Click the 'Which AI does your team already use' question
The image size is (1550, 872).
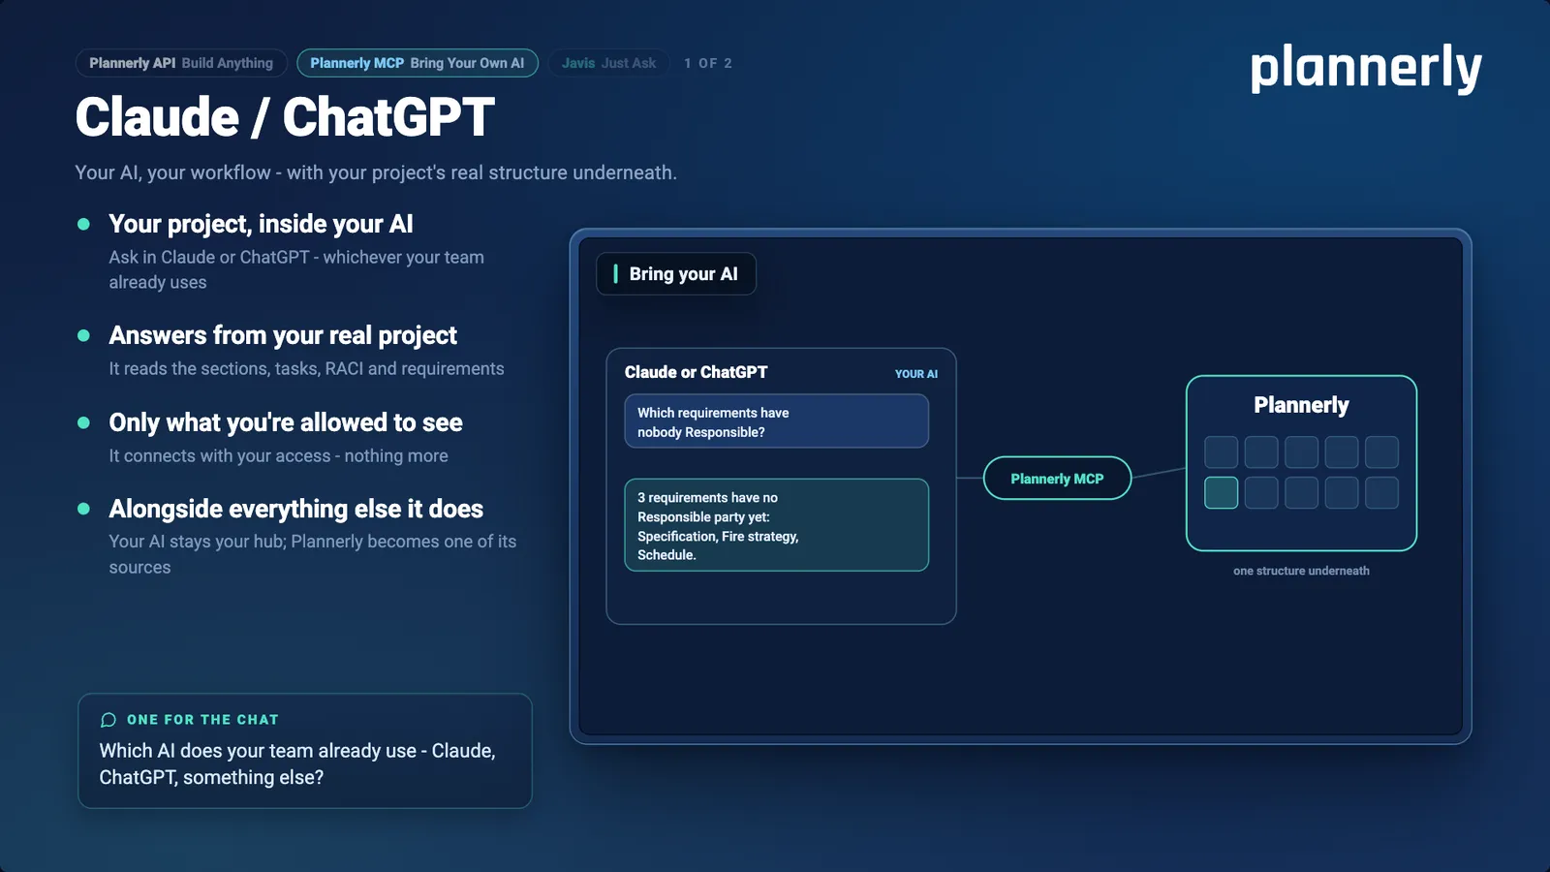pos(297,763)
